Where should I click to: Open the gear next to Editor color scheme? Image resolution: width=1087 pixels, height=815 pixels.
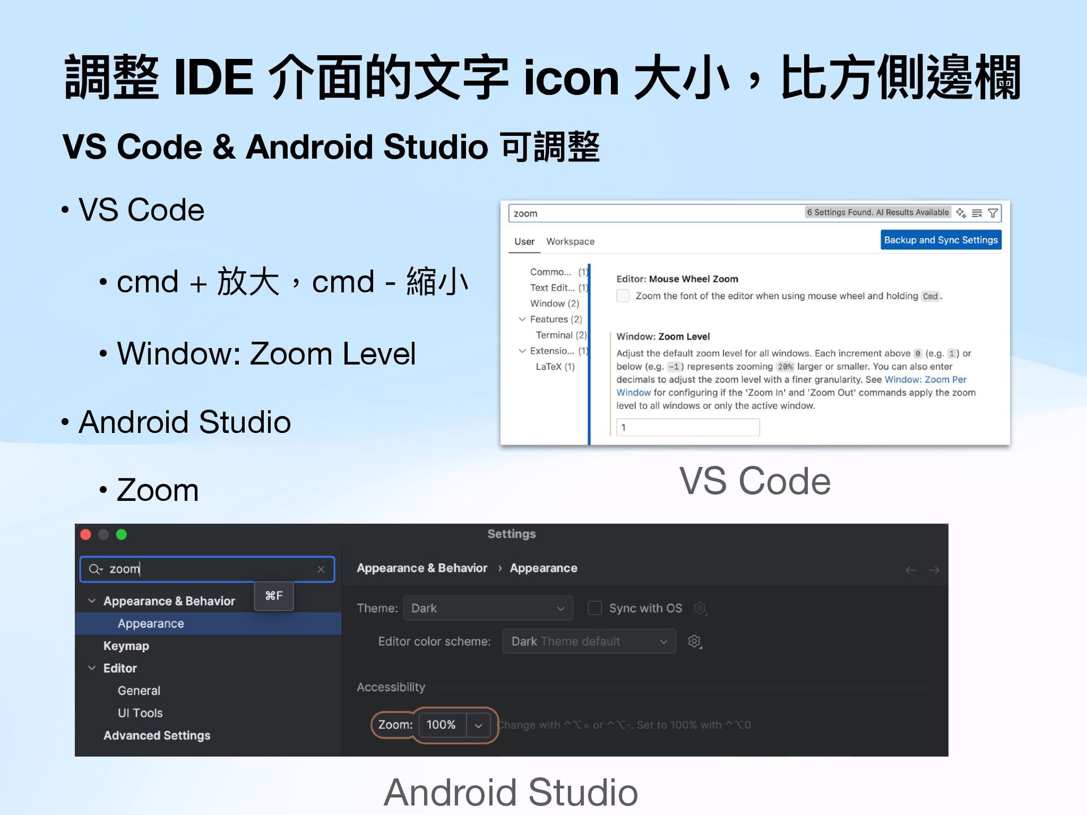click(x=695, y=641)
